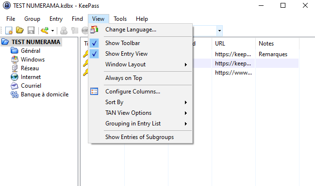Expand Grouping in Entry List submenu arrow
The height and width of the screenshot is (186, 315).
coord(186,124)
